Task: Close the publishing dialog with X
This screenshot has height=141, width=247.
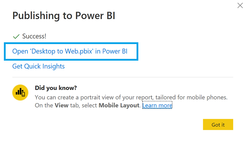Action: click(240, 5)
